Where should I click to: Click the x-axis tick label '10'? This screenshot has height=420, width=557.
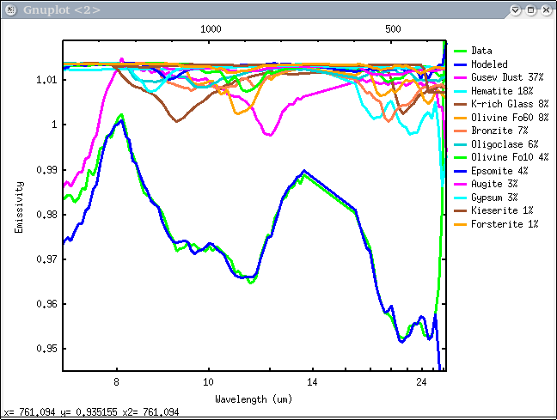(208, 382)
